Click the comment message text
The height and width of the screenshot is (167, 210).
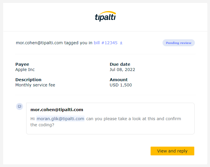coord(106,122)
